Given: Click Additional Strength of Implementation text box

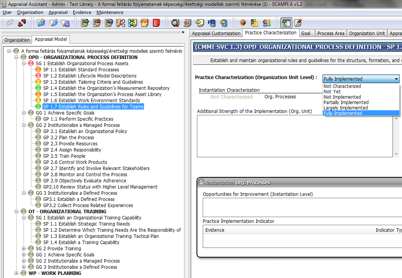Looking at the screenshot, I should pos(295,136).
